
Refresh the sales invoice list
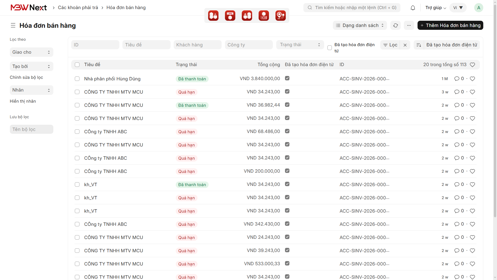click(x=396, y=25)
